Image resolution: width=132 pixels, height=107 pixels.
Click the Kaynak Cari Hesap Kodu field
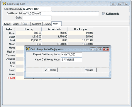tap(71, 54)
